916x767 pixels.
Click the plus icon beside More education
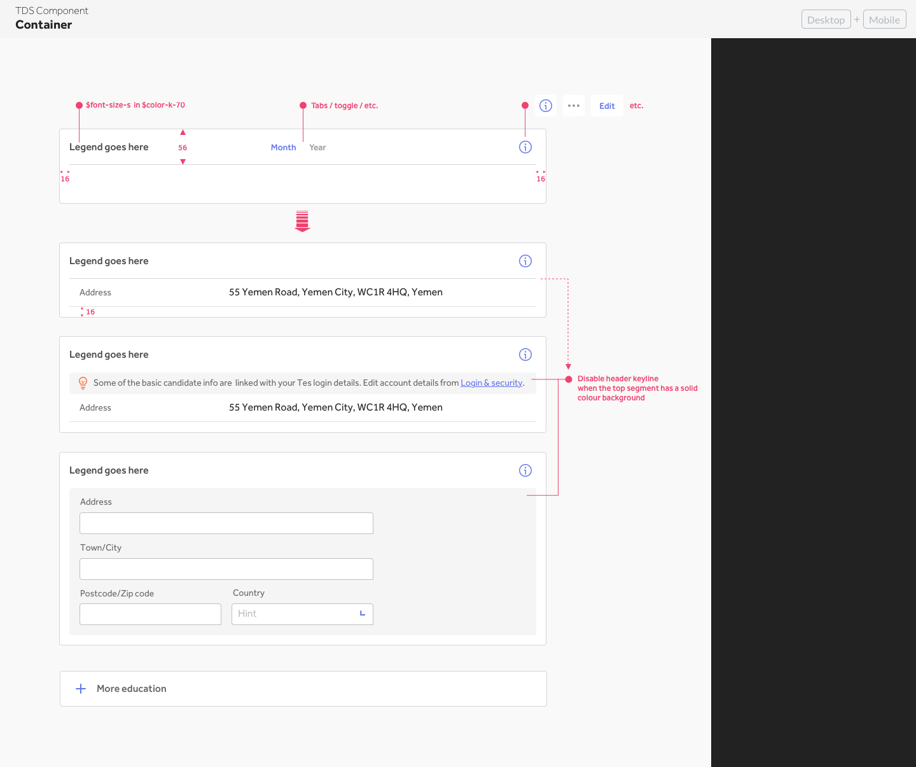(x=81, y=689)
